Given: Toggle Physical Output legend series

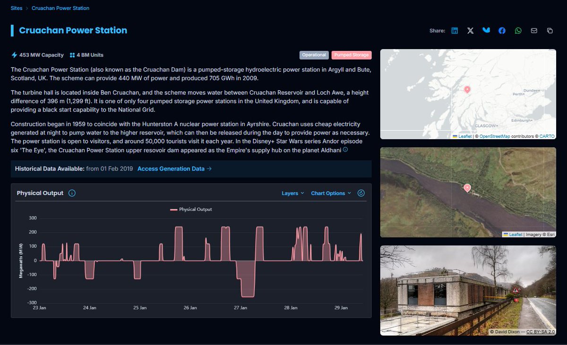Looking at the screenshot, I should coord(191,209).
